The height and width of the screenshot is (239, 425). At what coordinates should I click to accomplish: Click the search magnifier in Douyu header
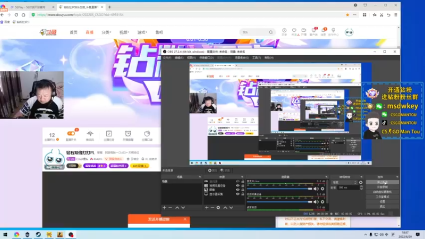click(270, 32)
